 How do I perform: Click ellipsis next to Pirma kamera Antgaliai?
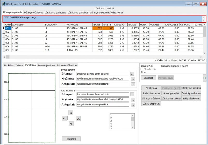[x=133, y=84]
